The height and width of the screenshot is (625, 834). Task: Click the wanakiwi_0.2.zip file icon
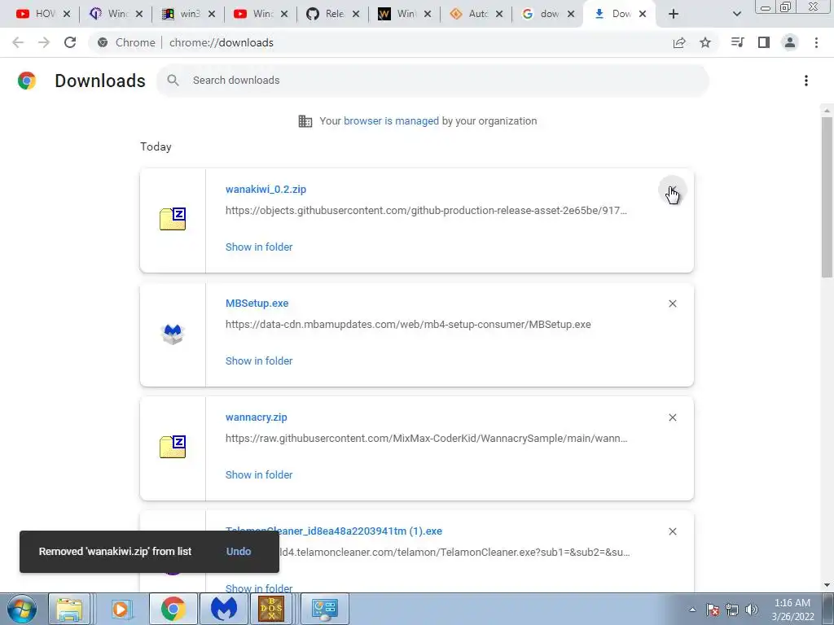pyautogui.click(x=173, y=218)
